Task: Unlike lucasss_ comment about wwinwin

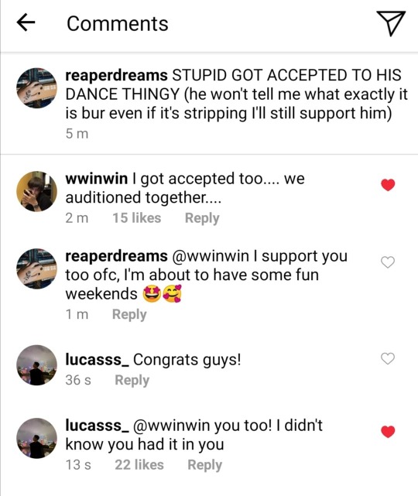Action: pos(388,432)
